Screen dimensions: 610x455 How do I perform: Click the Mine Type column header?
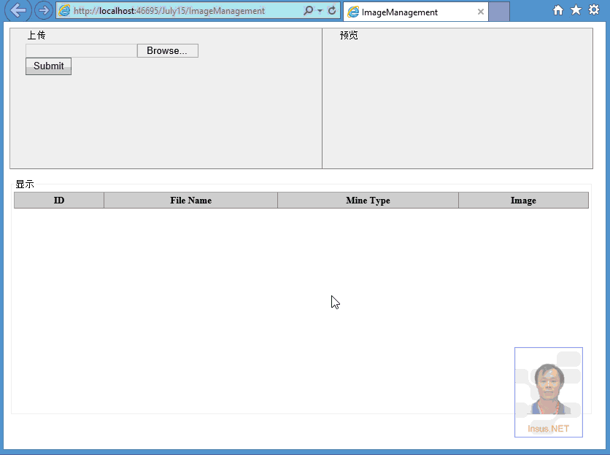click(x=368, y=201)
